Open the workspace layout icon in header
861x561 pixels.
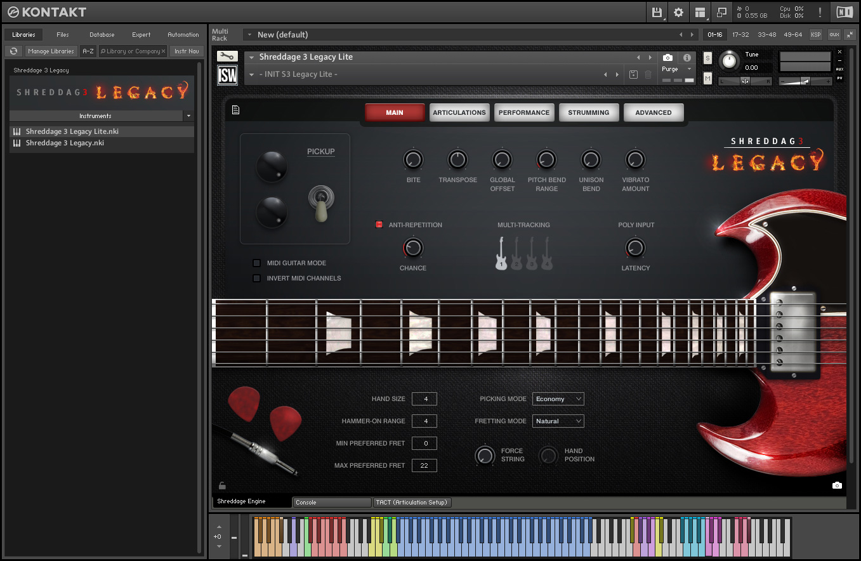[700, 12]
